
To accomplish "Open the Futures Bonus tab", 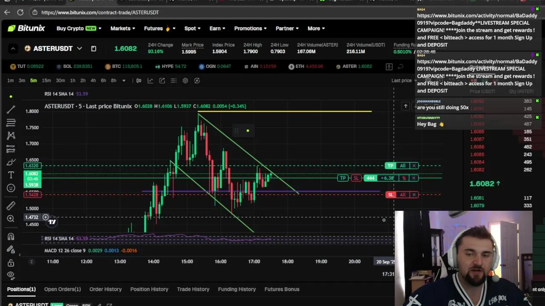I will pos(282,289).
